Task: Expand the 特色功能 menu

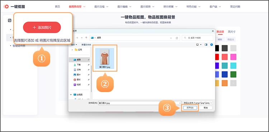Action: [194, 7]
